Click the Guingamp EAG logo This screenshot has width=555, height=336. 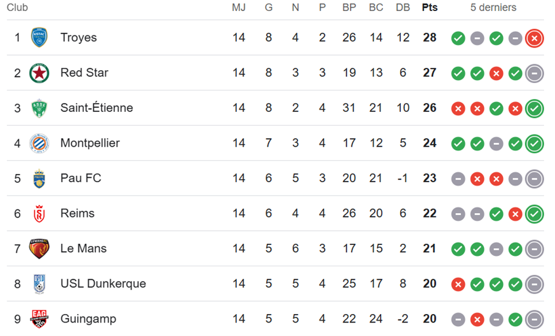tap(39, 319)
